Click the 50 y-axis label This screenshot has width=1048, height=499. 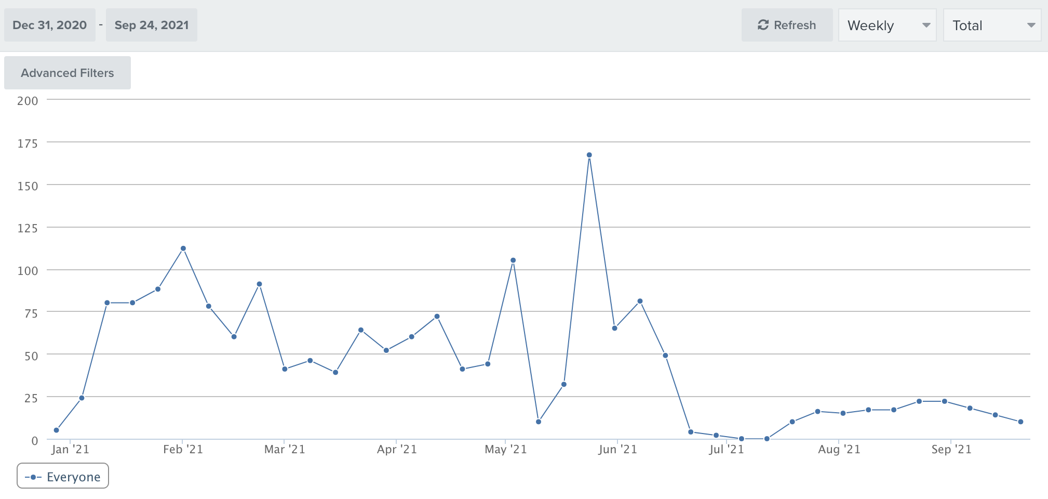point(31,356)
